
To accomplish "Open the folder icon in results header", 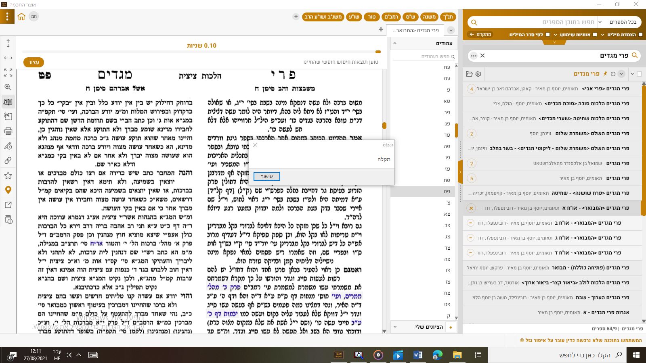I will [x=469, y=74].
